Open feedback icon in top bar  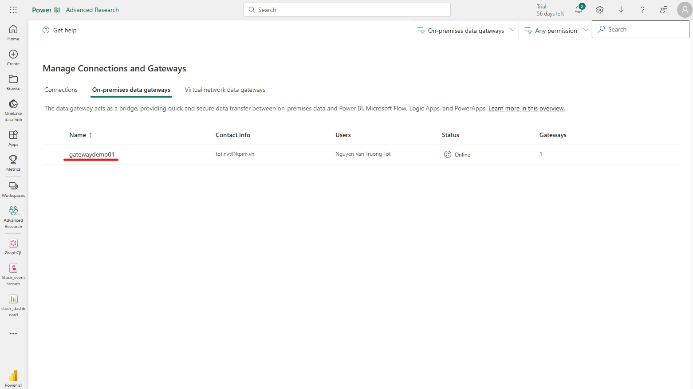pos(664,10)
